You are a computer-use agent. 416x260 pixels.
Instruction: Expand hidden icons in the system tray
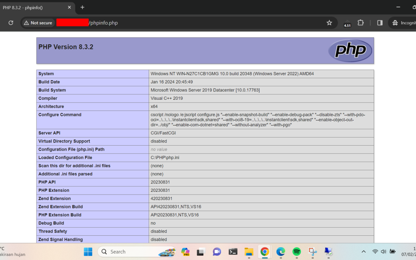click(364, 251)
